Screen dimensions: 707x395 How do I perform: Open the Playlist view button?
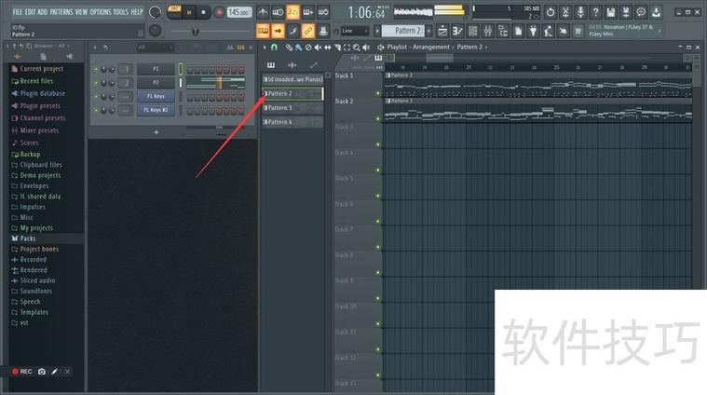point(442,31)
